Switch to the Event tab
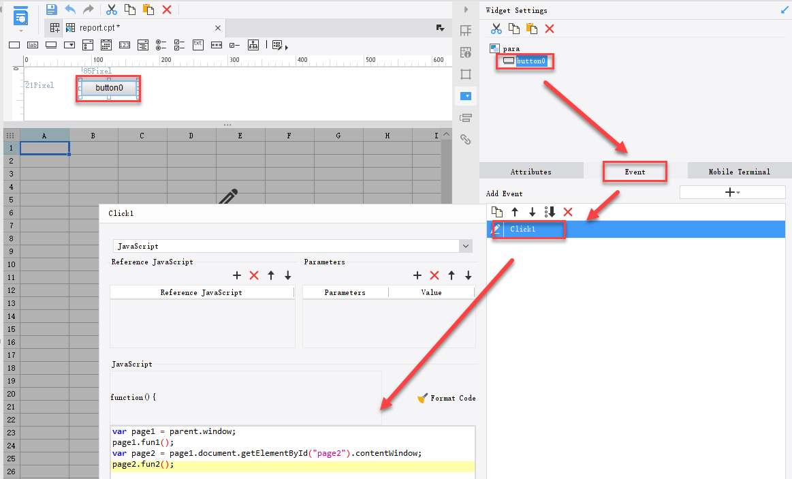The width and height of the screenshot is (792, 479). 635,172
